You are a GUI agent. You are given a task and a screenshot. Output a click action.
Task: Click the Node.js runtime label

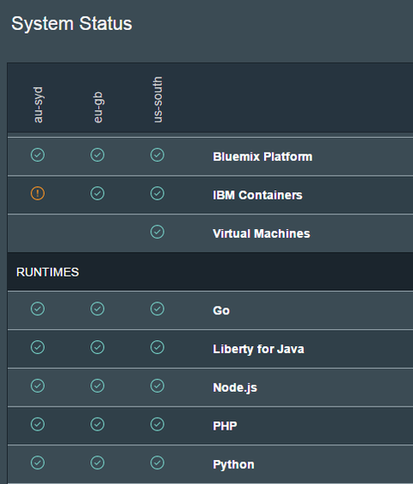pos(235,388)
